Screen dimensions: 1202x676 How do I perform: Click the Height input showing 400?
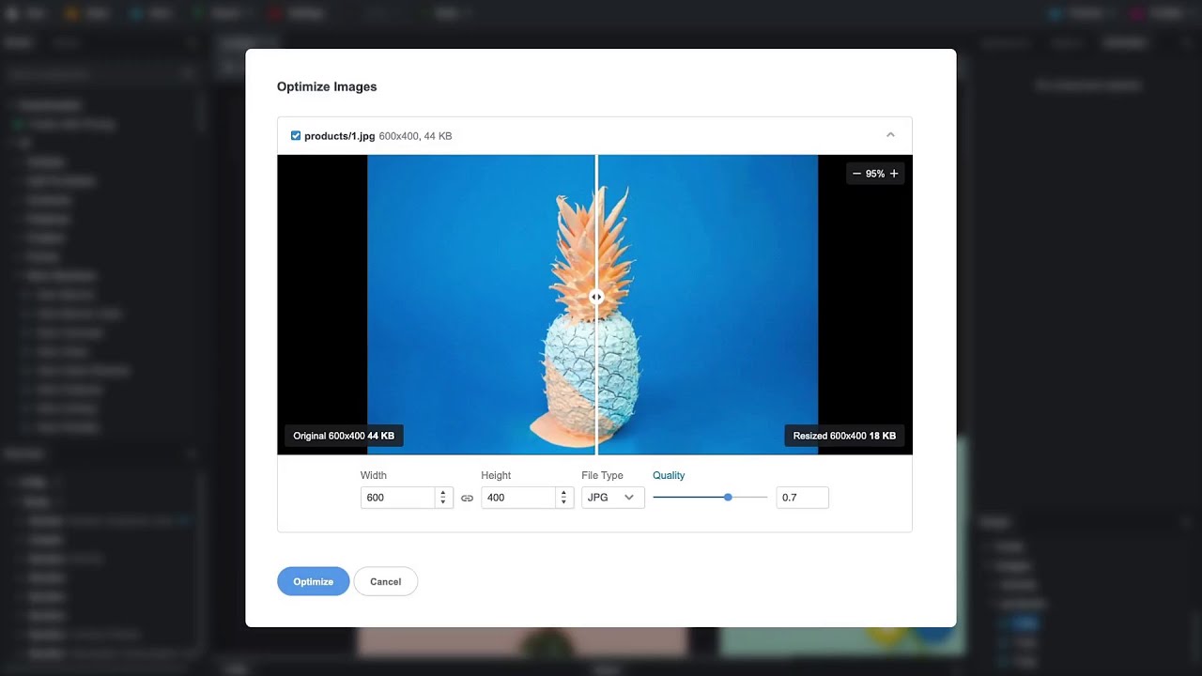point(519,498)
